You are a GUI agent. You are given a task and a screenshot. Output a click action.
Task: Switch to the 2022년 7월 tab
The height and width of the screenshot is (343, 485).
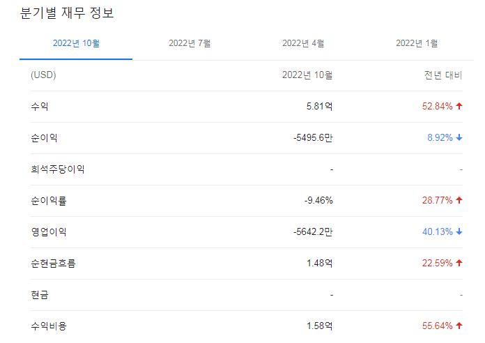point(190,43)
